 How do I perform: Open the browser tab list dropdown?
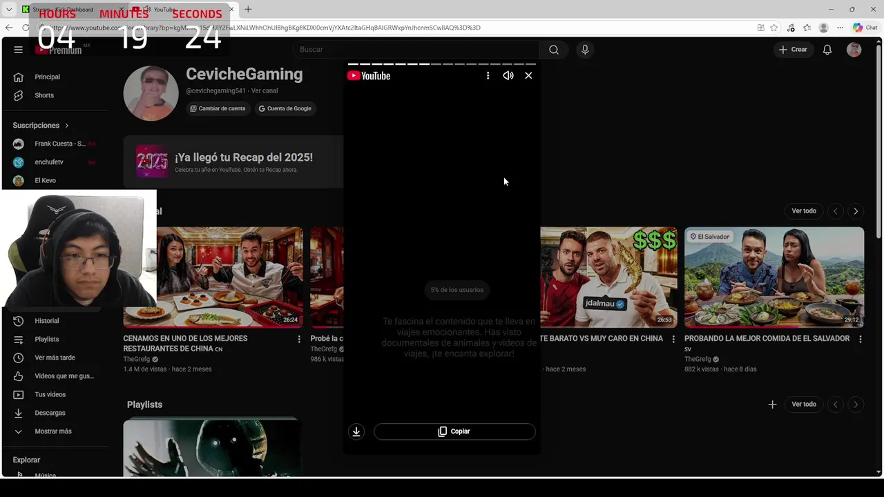click(x=9, y=9)
